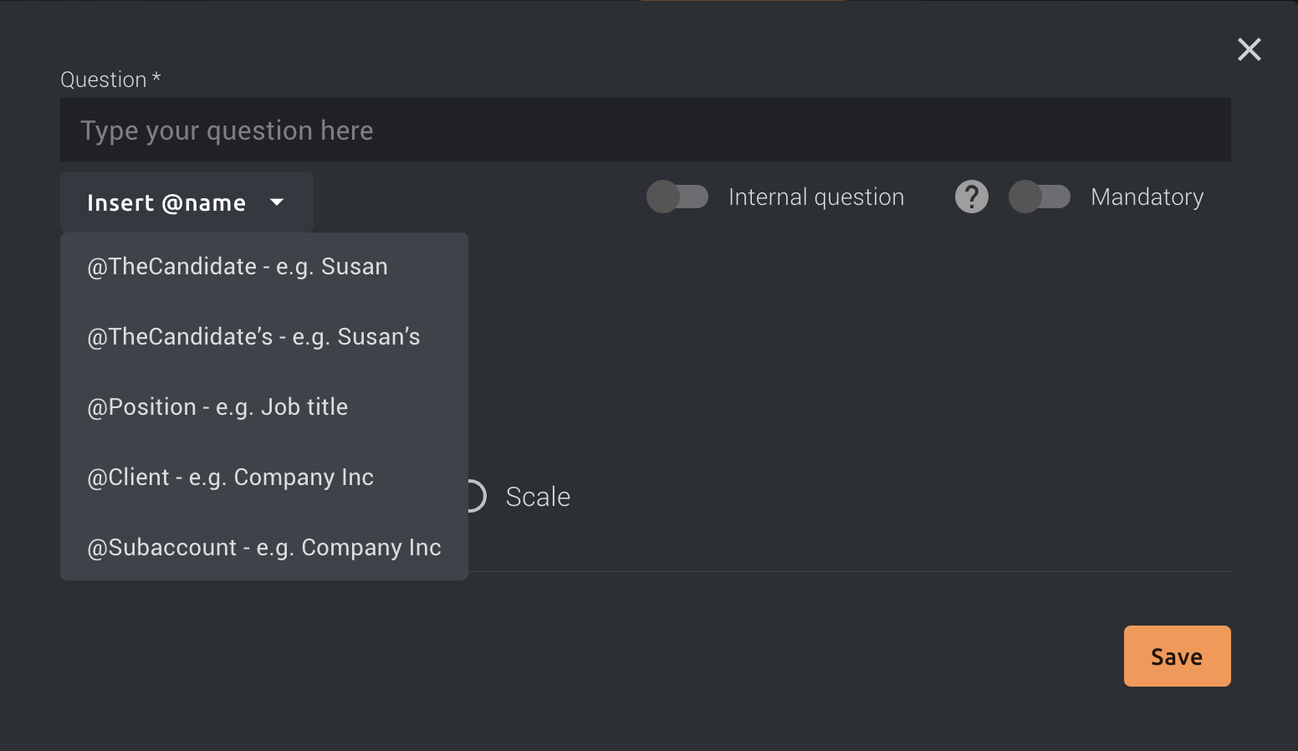Click the Scale label text
The width and height of the screenshot is (1298, 751).
tap(538, 496)
